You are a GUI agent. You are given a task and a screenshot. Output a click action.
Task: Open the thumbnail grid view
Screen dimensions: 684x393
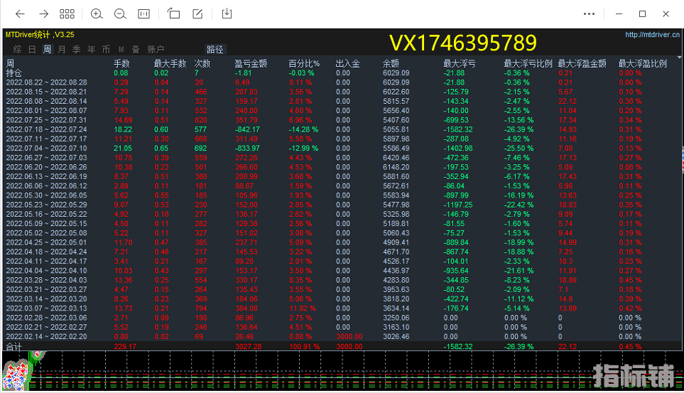coord(67,14)
